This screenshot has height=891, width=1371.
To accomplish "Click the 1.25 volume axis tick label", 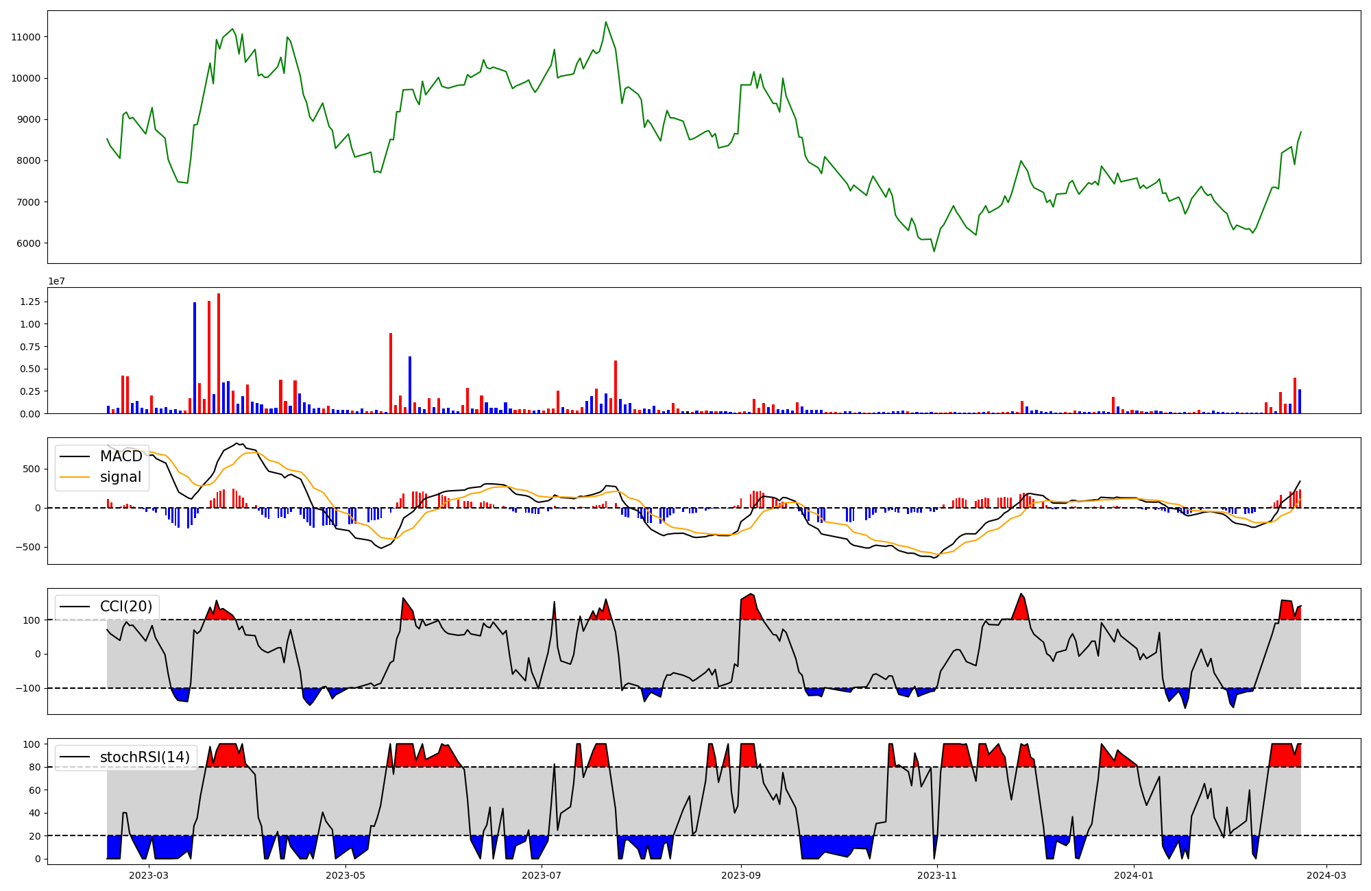I will click(x=30, y=302).
